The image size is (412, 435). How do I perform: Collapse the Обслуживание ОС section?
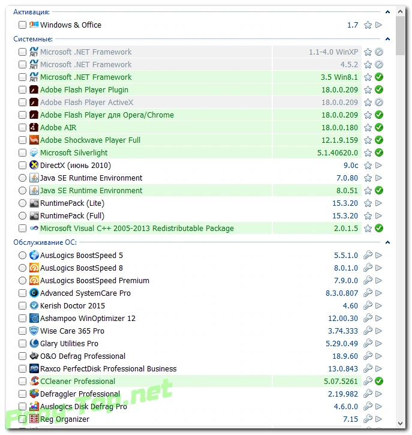point(387,242)
